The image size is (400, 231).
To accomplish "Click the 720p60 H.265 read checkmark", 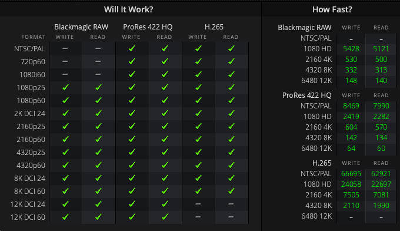I will (231, 61).
